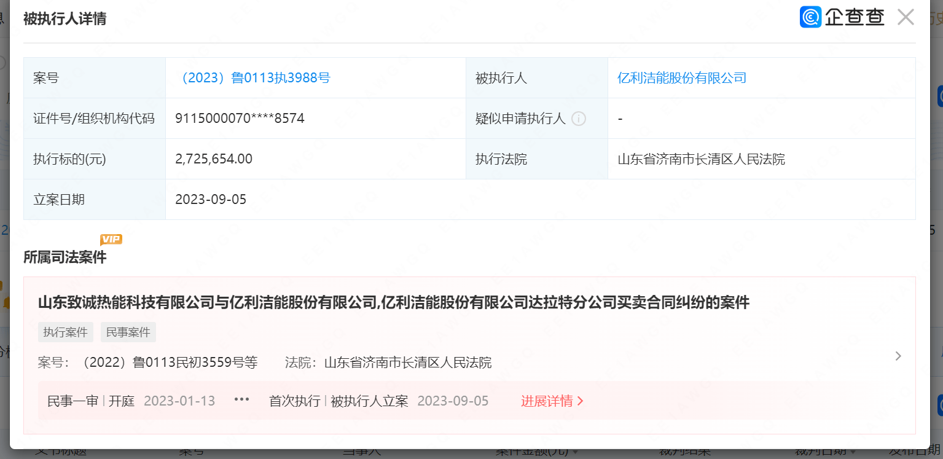Click the 被执行人 table label cell

click(x=537, y=78)
